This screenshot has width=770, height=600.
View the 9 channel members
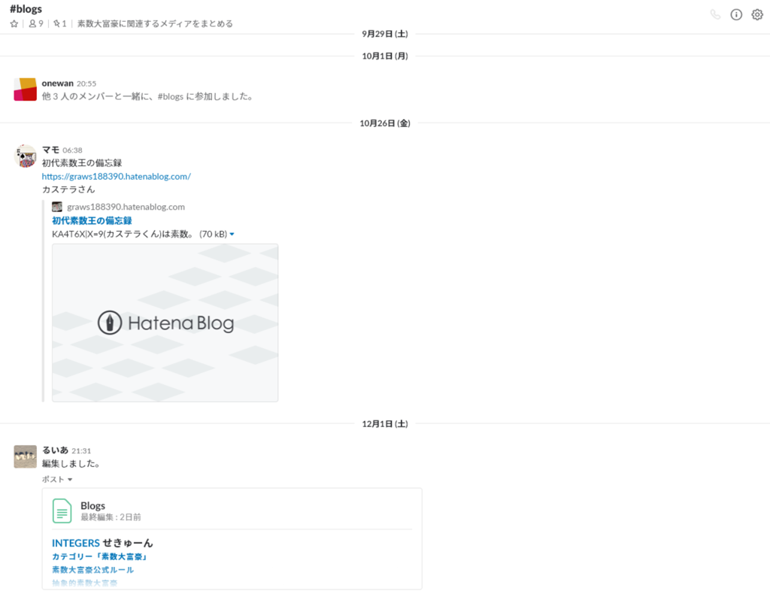pos(36,23)
